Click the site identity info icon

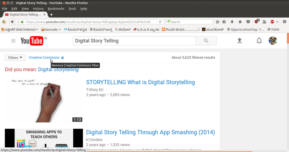point(18,22)
